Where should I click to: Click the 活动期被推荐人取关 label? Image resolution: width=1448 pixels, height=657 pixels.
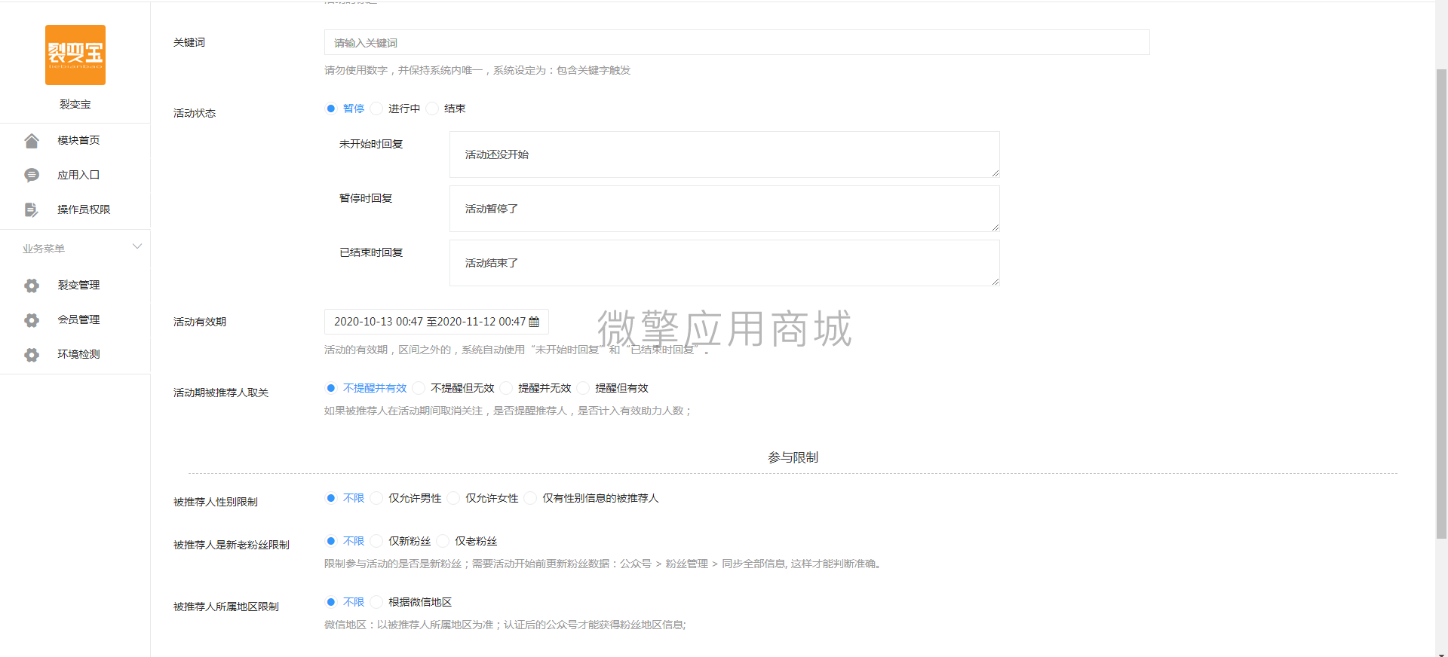click(x=221, y=393)
